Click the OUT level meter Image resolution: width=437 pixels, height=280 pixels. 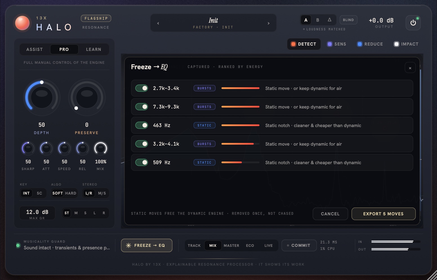pyautogui.click(x=396, y=249)
